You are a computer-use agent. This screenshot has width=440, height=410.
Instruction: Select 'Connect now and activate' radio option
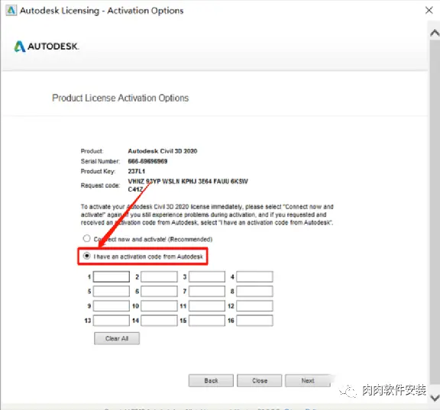pyautogui.click(x=86, y=239)
